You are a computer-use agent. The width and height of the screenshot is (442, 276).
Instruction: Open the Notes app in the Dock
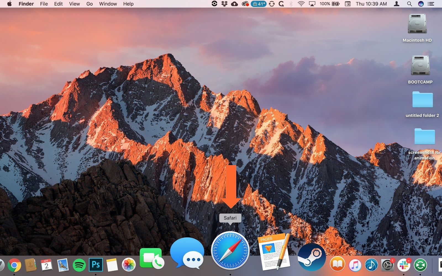pos(112,265)
